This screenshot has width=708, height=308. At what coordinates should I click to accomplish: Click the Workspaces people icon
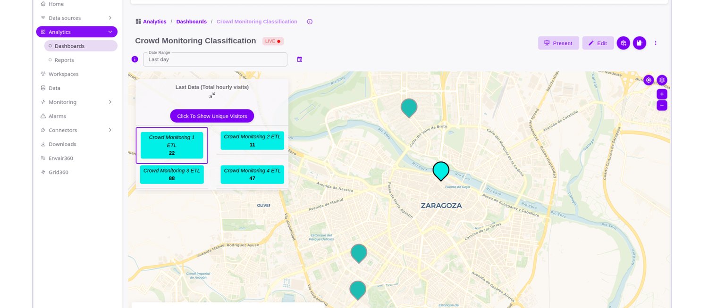pyautogui.click(x=43, y=74)
